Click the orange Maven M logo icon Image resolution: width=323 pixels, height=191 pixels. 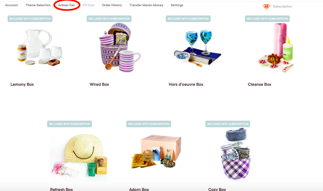pos(267,7)
